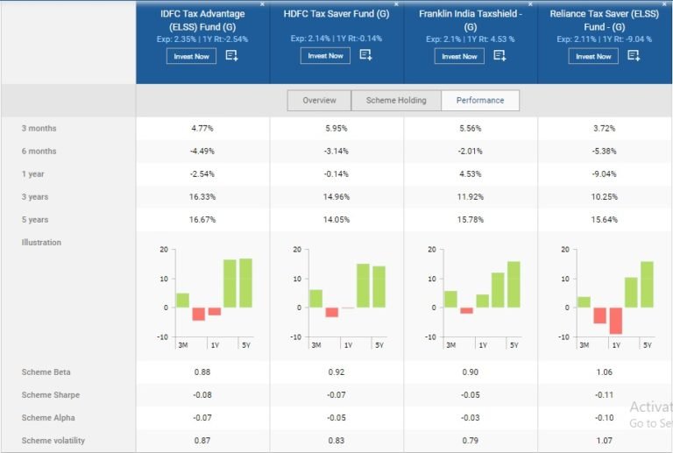Viewport: 673px width, 453px height.
Task: Click IDFC performance illustration chart
Action: [206, 298]
